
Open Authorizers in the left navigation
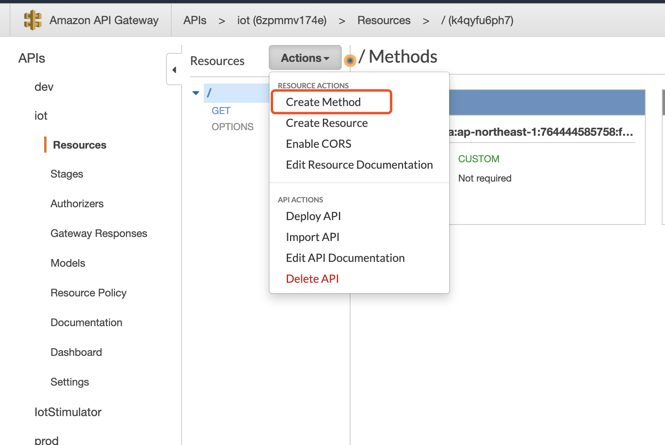tap(77, 204)
